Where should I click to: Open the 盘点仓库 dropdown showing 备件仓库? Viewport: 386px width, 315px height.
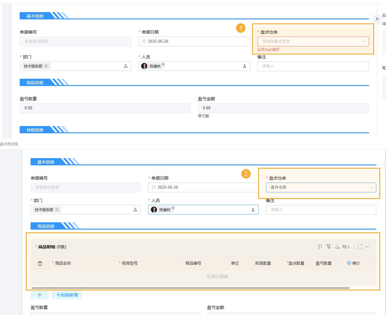[321, 187]
